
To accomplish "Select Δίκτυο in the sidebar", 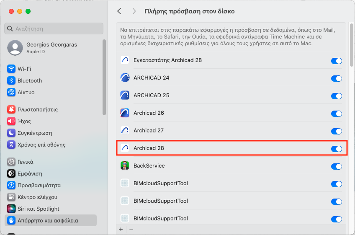I will (x=51, y=92).
